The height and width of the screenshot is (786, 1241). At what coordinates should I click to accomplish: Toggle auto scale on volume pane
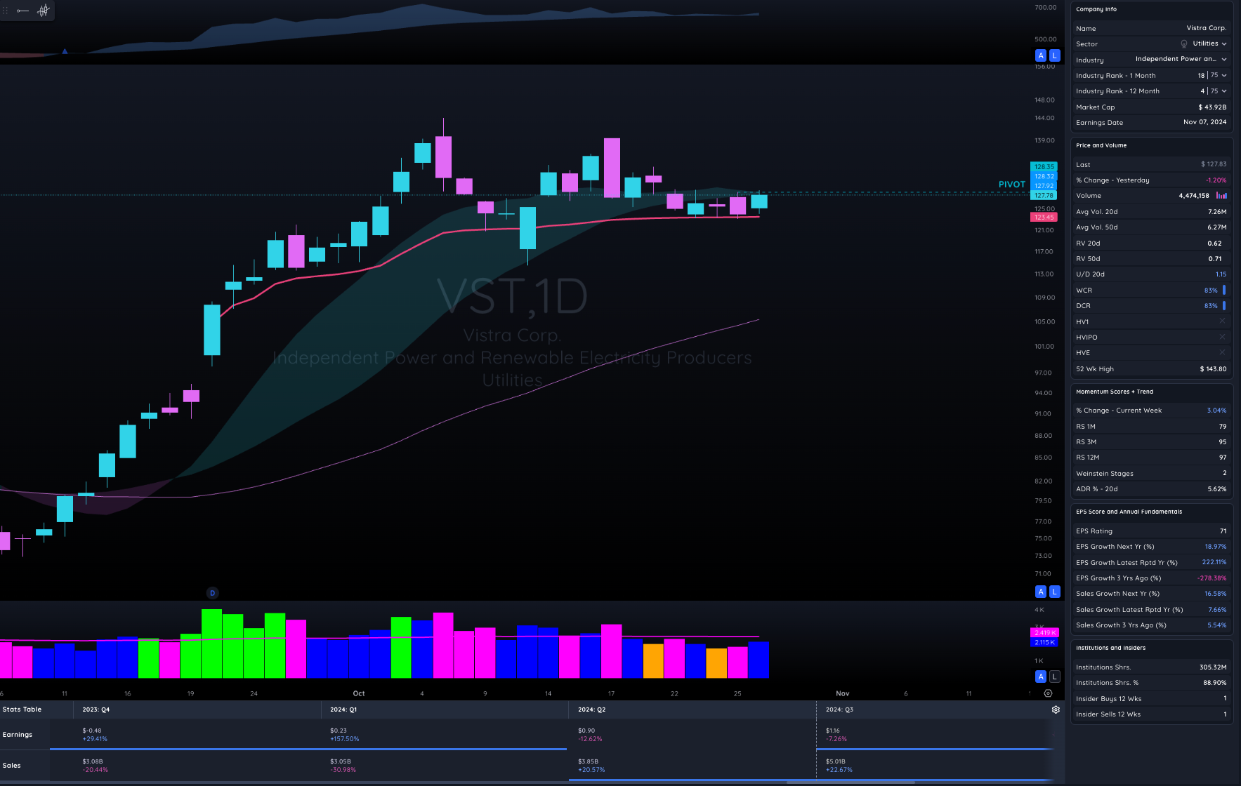point(1041,677)
